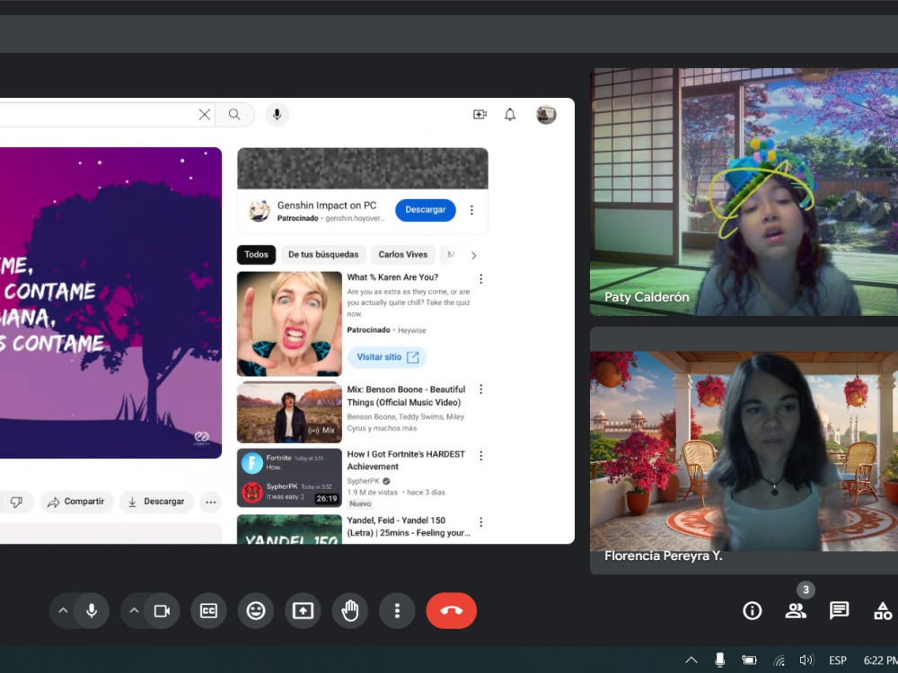The width and height of the screenshot is (898, 673).
Task: Click the YouTube create video icon
Action: coord(480,115)
